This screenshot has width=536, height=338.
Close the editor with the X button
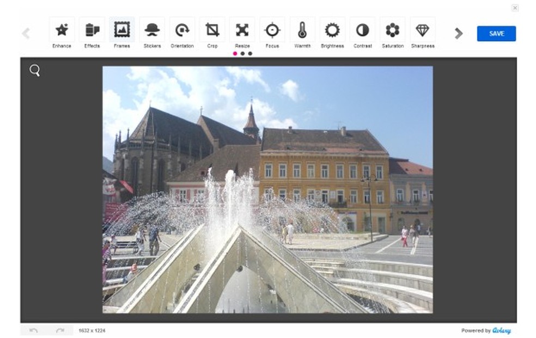point(515,8)
